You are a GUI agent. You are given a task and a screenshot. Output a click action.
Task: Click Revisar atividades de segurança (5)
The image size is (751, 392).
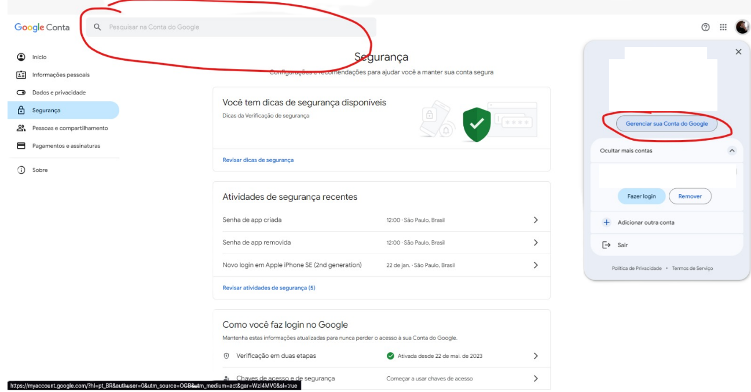(269, 288)
